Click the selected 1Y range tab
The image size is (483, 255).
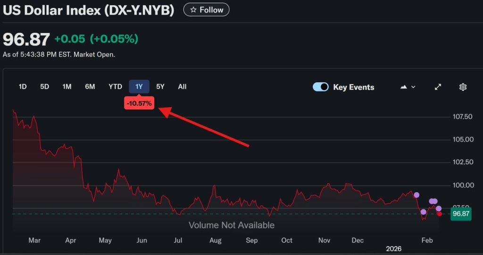139,87
